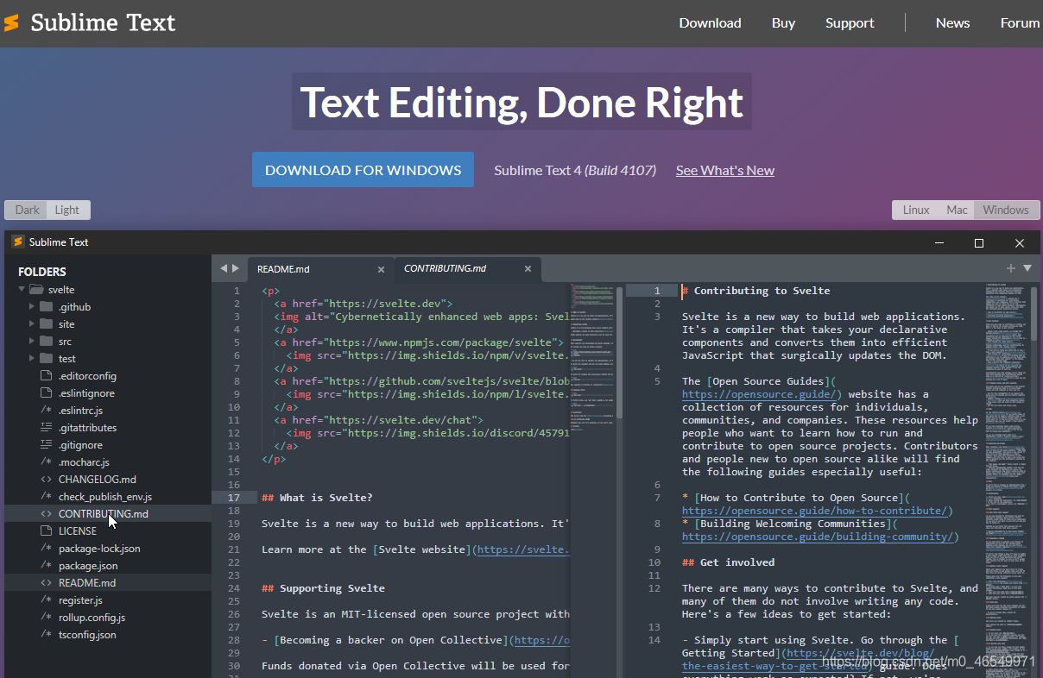This screenshot has height=678, width=1043.
Task: Expand the .github folder arrow
Action: pos(32,307)
